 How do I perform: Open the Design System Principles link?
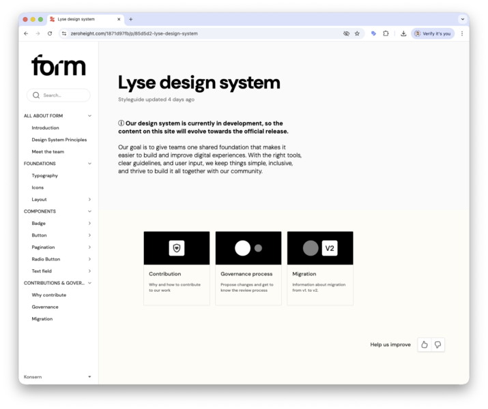[x=59, y=140]
